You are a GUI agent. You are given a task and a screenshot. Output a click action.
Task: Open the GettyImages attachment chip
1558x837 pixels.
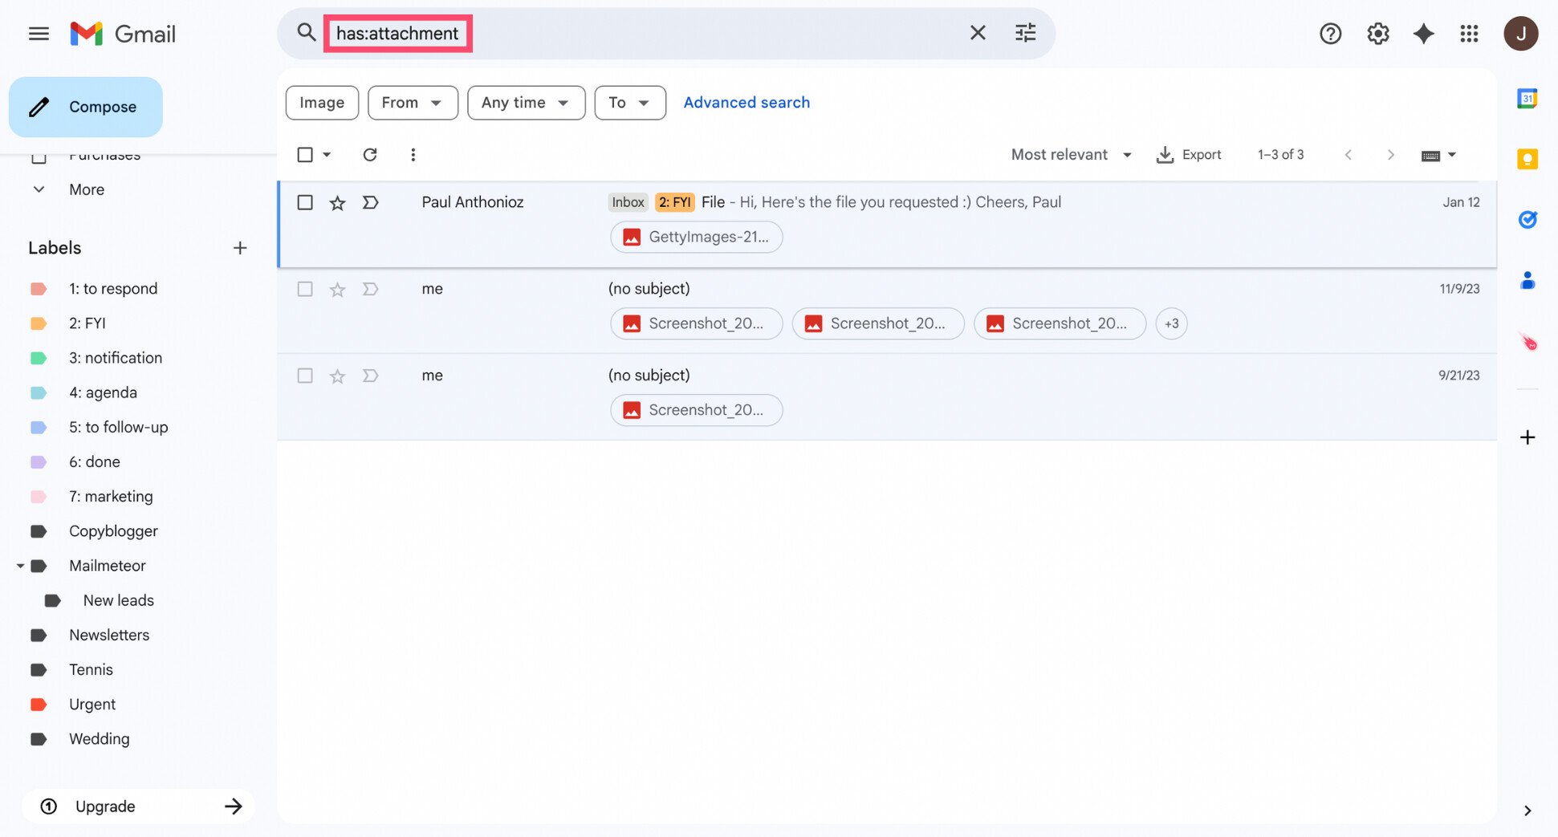click(696, 237)
